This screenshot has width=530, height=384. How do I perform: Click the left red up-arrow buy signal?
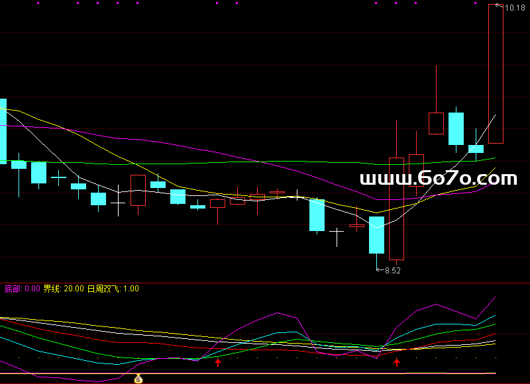click(x=218, y=361)
